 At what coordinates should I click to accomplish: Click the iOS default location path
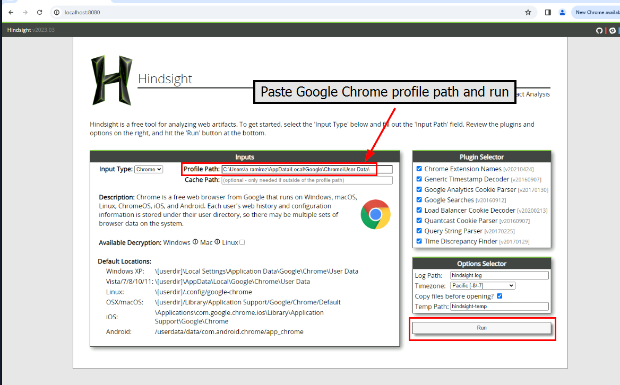[x=239, y=317]
